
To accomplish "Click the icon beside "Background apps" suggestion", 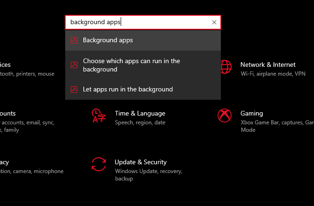I will pos(74,40).
